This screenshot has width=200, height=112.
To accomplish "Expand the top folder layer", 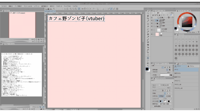I will click(x=156, y=20).
